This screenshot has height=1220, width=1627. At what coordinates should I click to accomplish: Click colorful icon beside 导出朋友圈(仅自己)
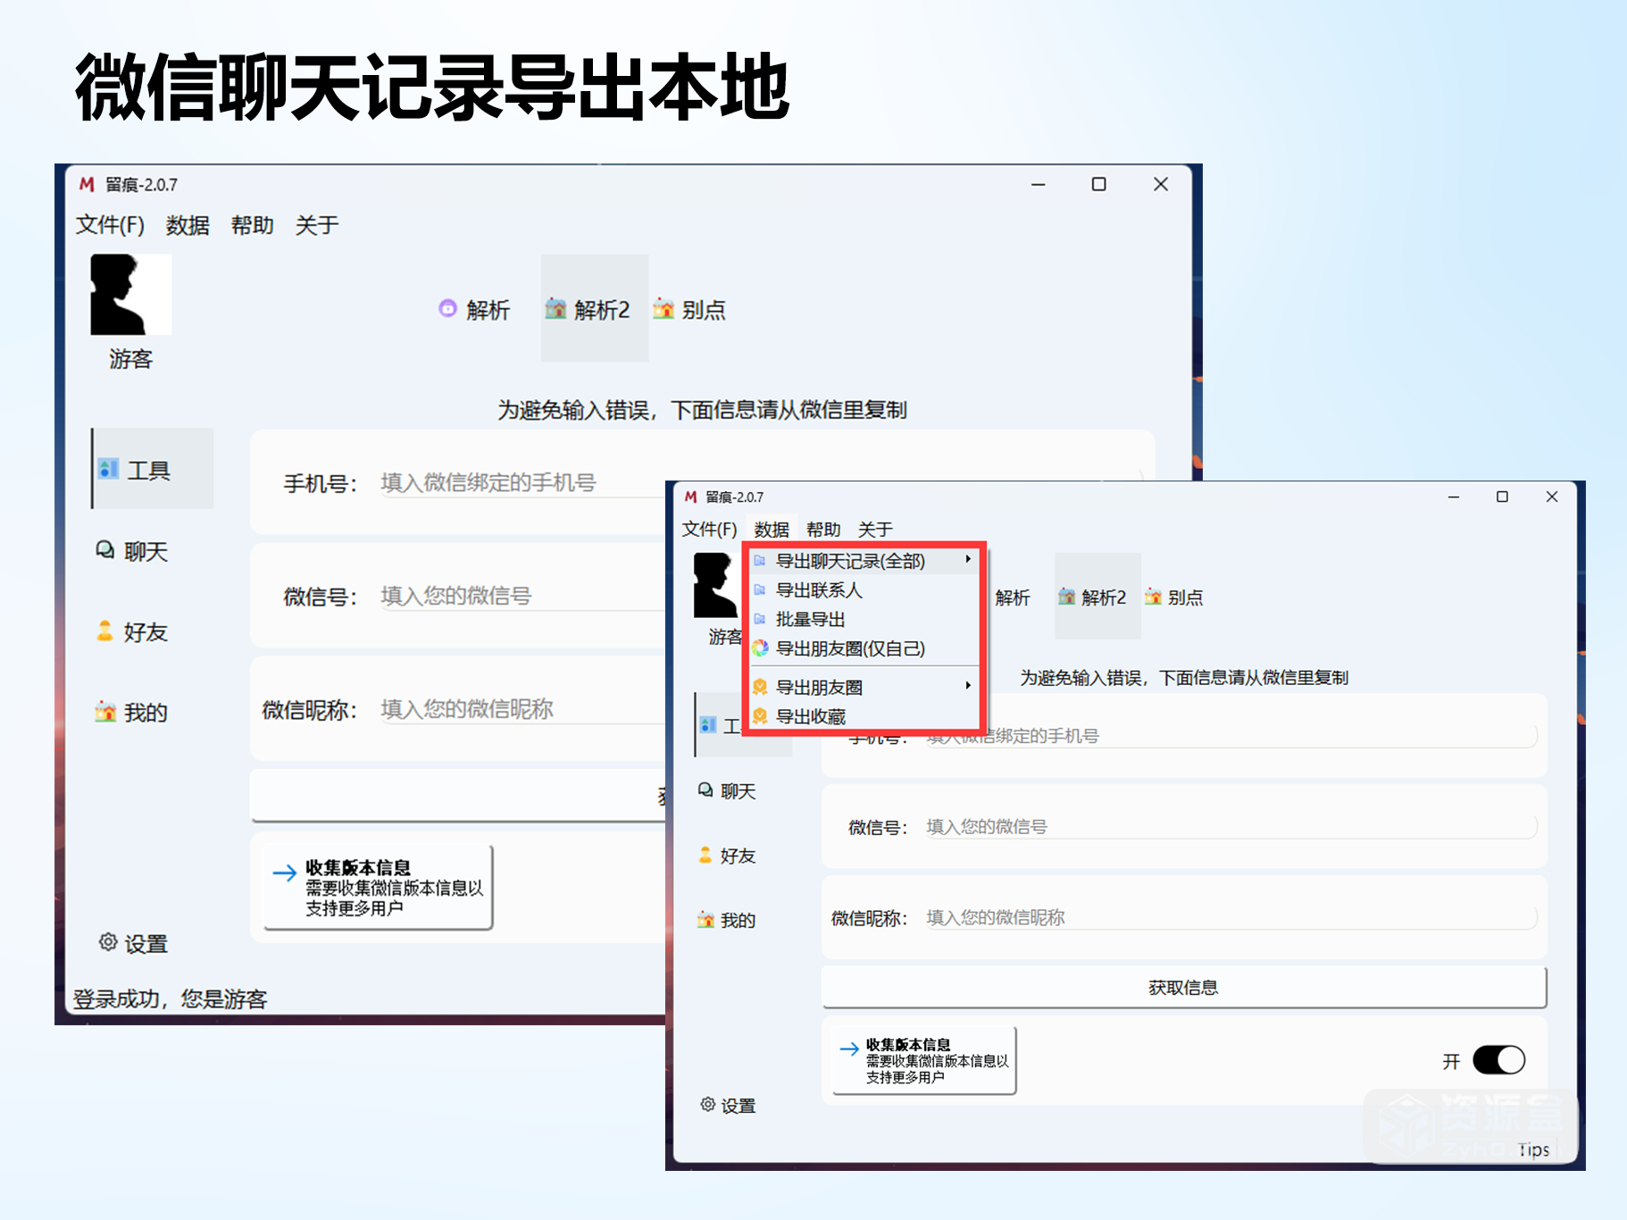tap(760, 648)
